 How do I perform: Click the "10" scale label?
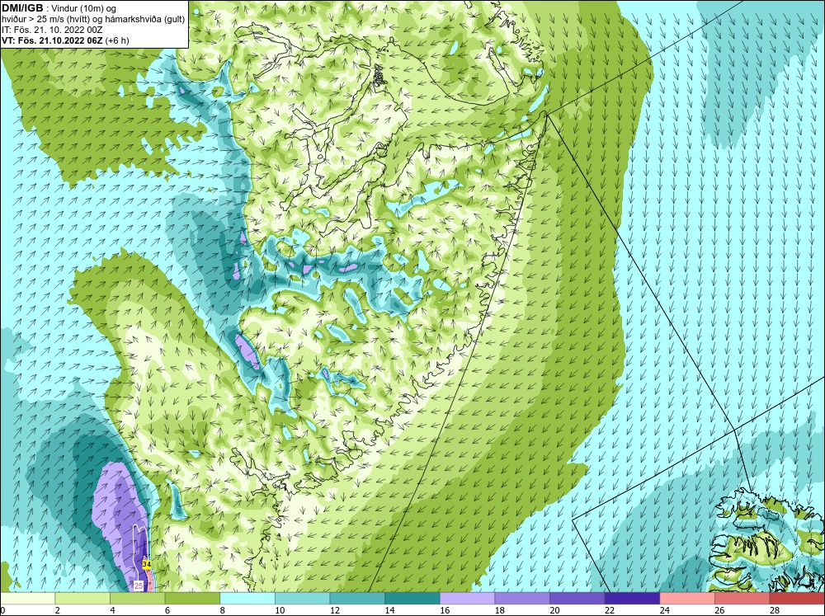coord(280,610)
